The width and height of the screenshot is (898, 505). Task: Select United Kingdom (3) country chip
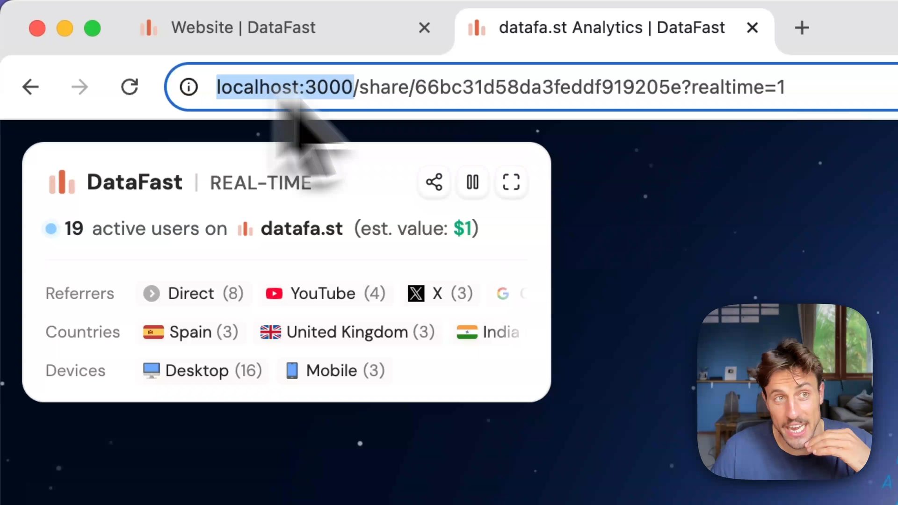click(348, 332)
